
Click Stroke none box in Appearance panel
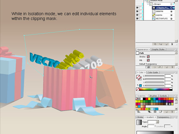tap(148, 57)
